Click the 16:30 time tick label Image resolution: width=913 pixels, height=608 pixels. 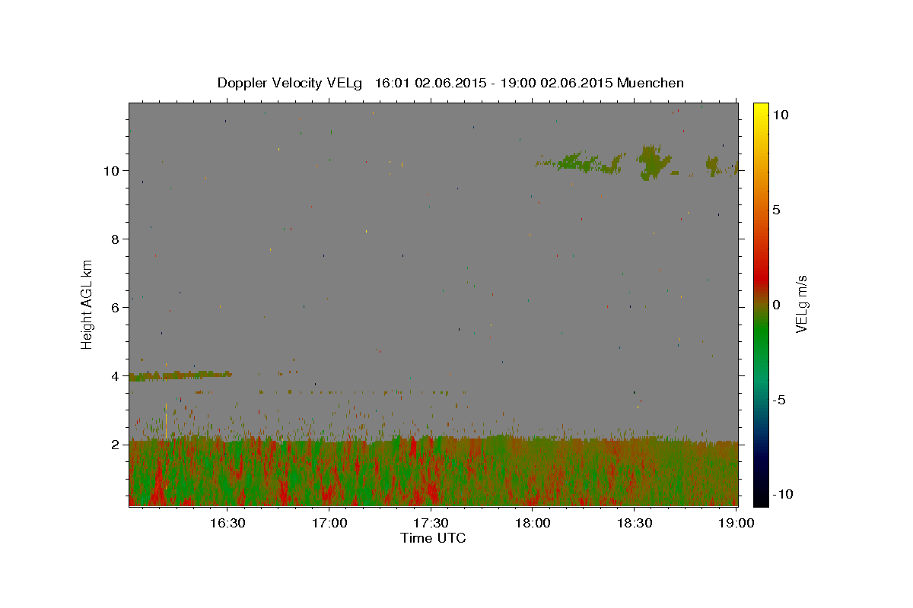click(x=227, y=523)
